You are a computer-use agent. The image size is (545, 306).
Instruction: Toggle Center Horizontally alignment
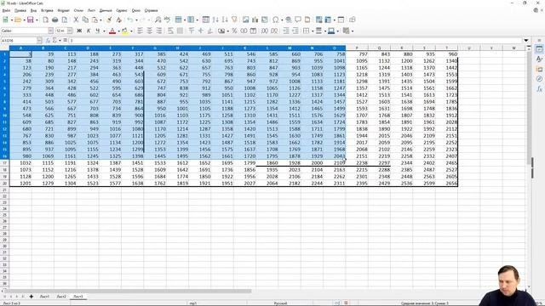(x=150, y=31)
